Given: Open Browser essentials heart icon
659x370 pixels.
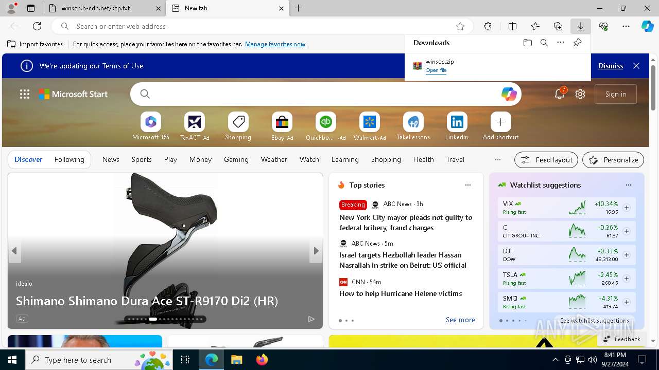Looking at the screenshot, I should coord(603,26).
